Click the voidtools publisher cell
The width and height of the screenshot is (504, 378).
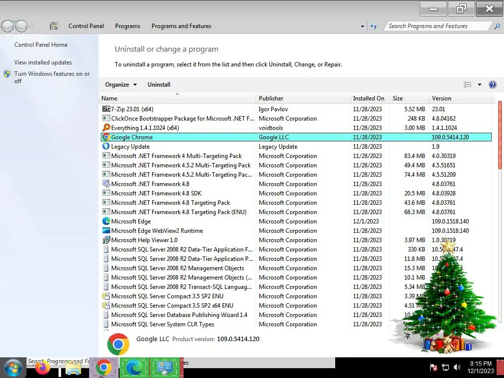[271, 127]
